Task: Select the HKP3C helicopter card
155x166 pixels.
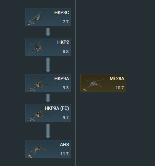Action: 48,17
